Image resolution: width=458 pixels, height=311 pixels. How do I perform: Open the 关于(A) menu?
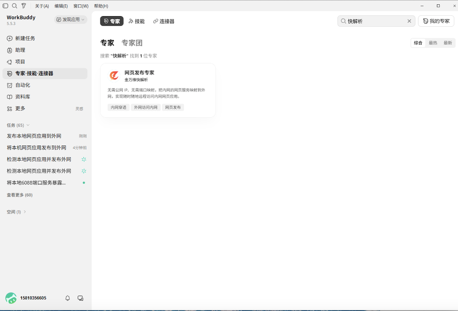[x=42, y=6]
